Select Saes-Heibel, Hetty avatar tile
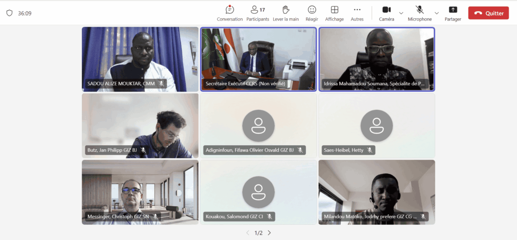 click(377, 126)
